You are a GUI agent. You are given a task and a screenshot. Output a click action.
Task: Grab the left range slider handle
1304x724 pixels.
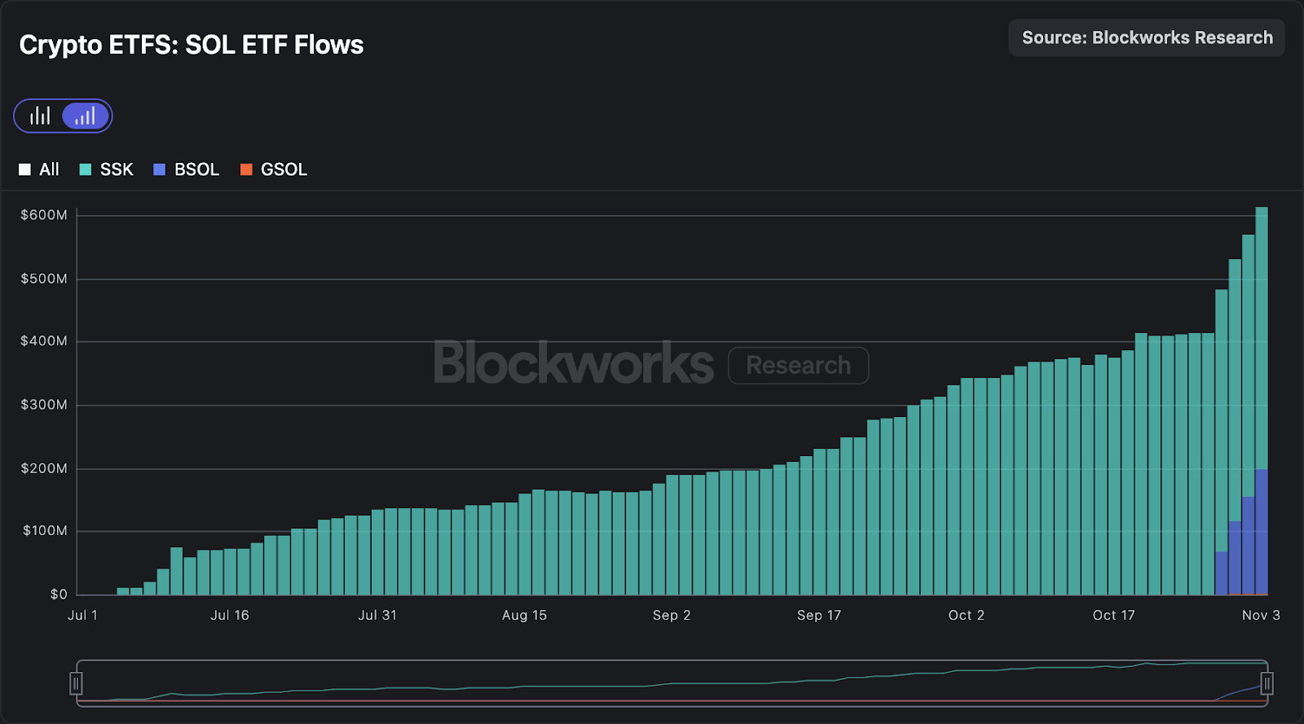(x=76, y=683)
